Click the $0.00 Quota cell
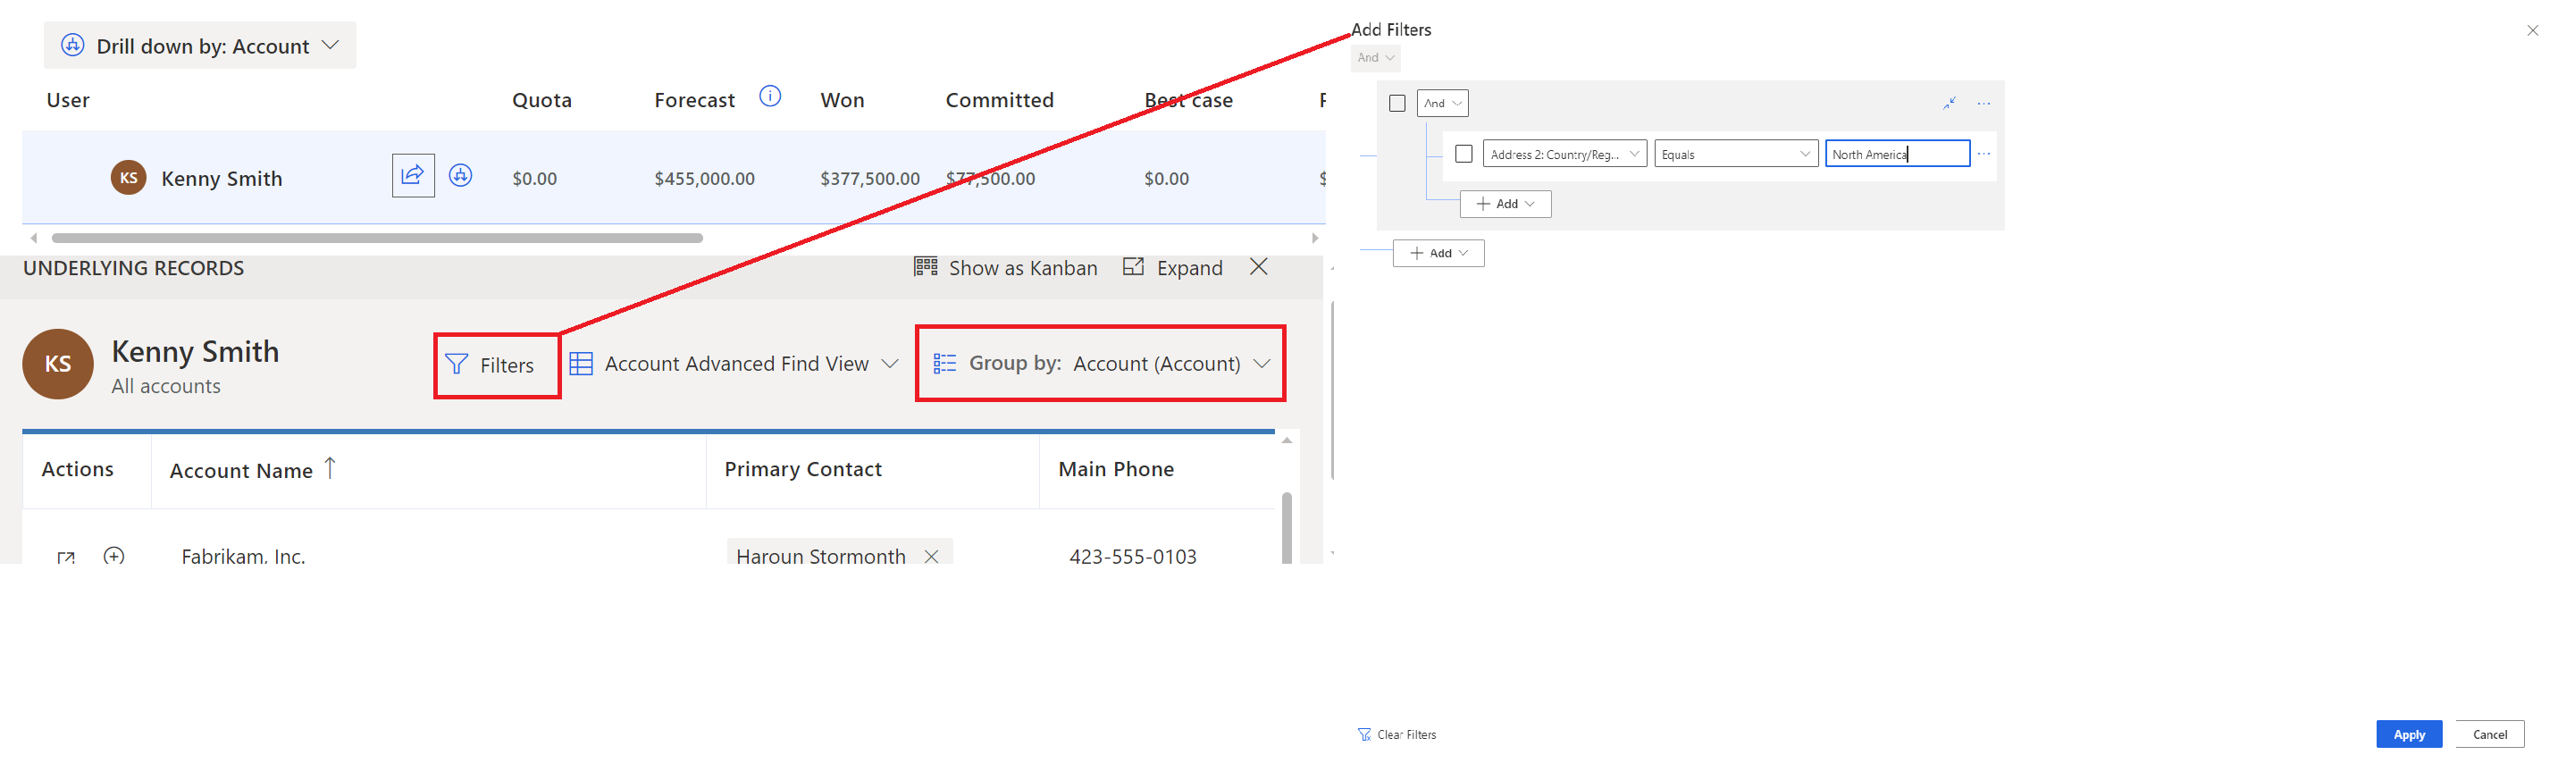Screen dimensions: 2558x780 [534, 179]
